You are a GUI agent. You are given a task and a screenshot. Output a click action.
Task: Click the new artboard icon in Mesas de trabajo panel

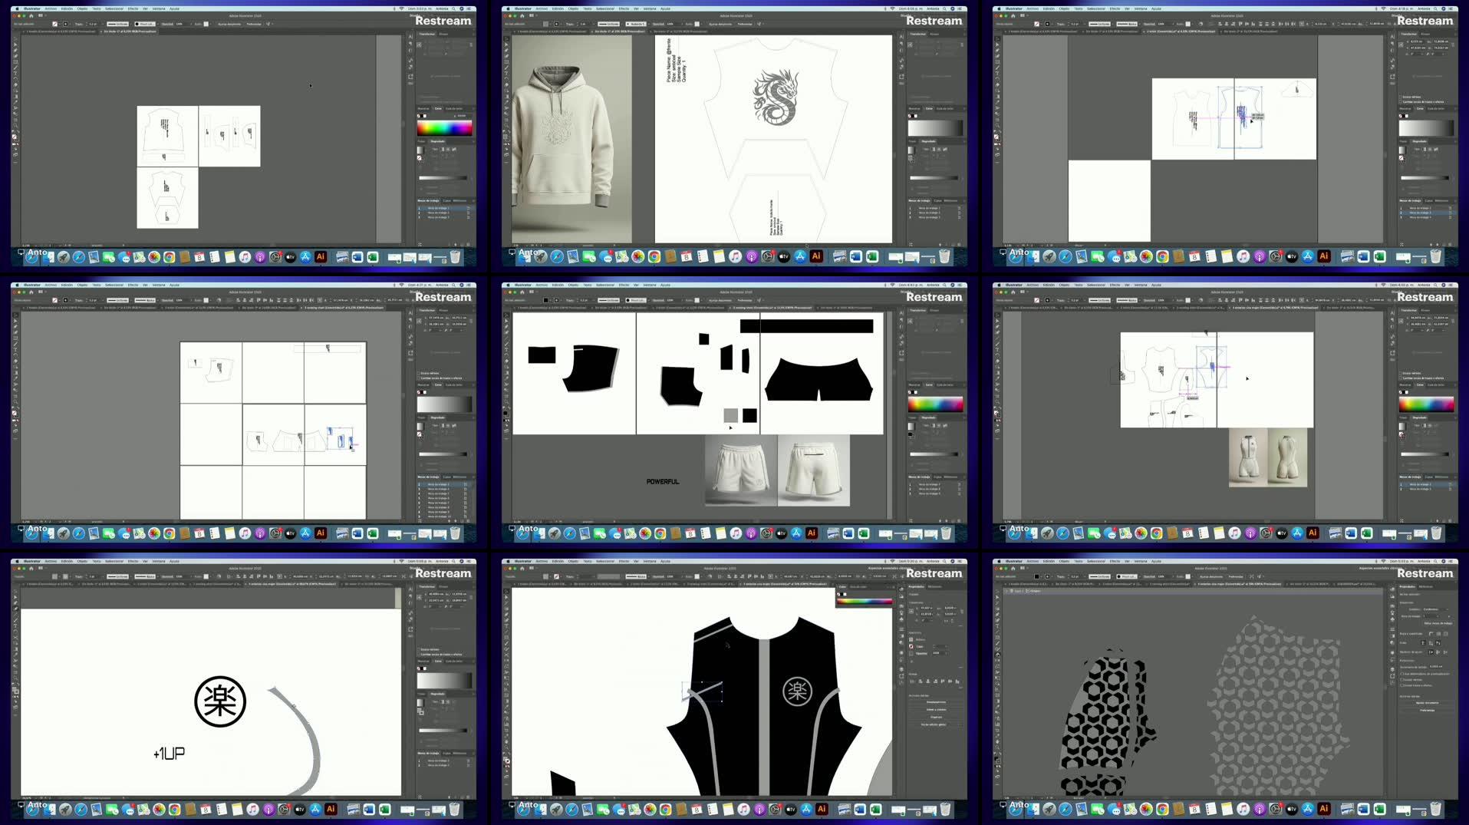click(x=462, y=245)
